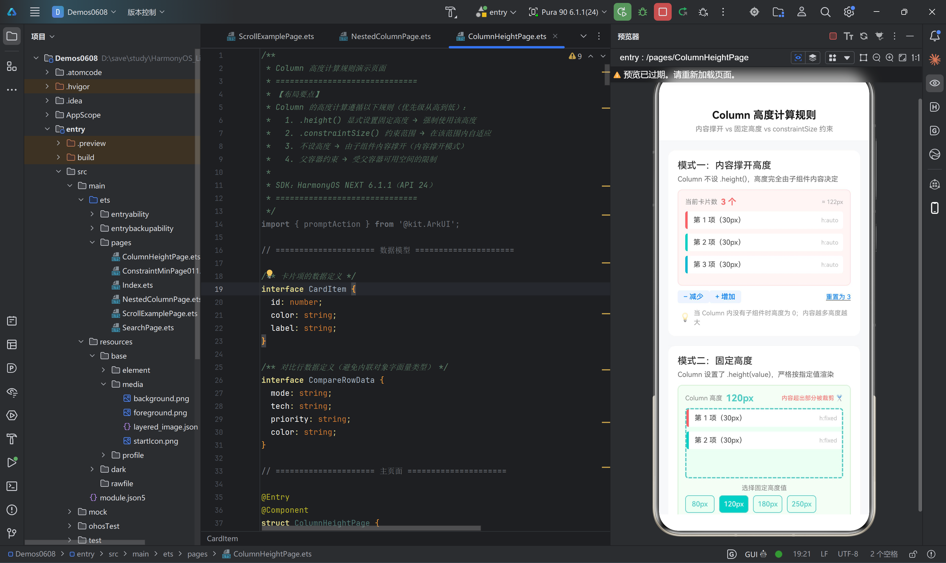
Task: Click the LF line separator indicator
Action: [x=824, y=554]
